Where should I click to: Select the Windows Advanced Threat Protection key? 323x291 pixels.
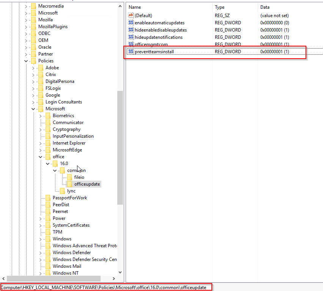85,246
